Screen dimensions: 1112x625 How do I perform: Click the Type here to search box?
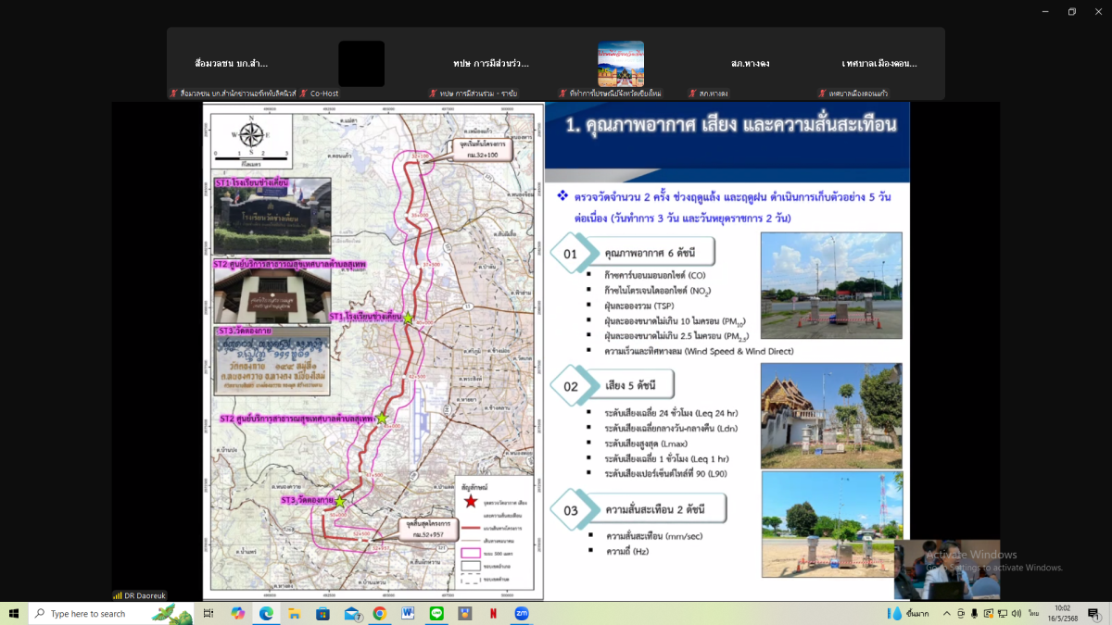(x=111, y=613)
